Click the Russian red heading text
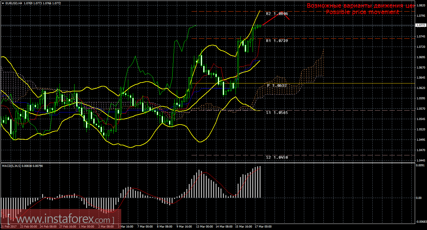Screen dimensions: 427x230 point(360,5)
